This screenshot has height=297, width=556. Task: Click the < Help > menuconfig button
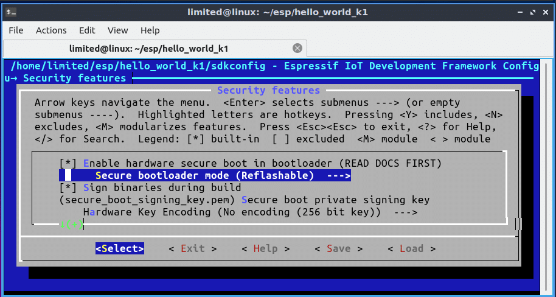(x=265, y=248)
